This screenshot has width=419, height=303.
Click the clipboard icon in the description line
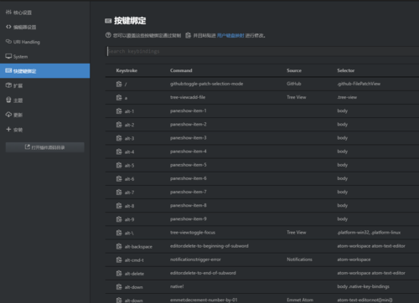188,35
